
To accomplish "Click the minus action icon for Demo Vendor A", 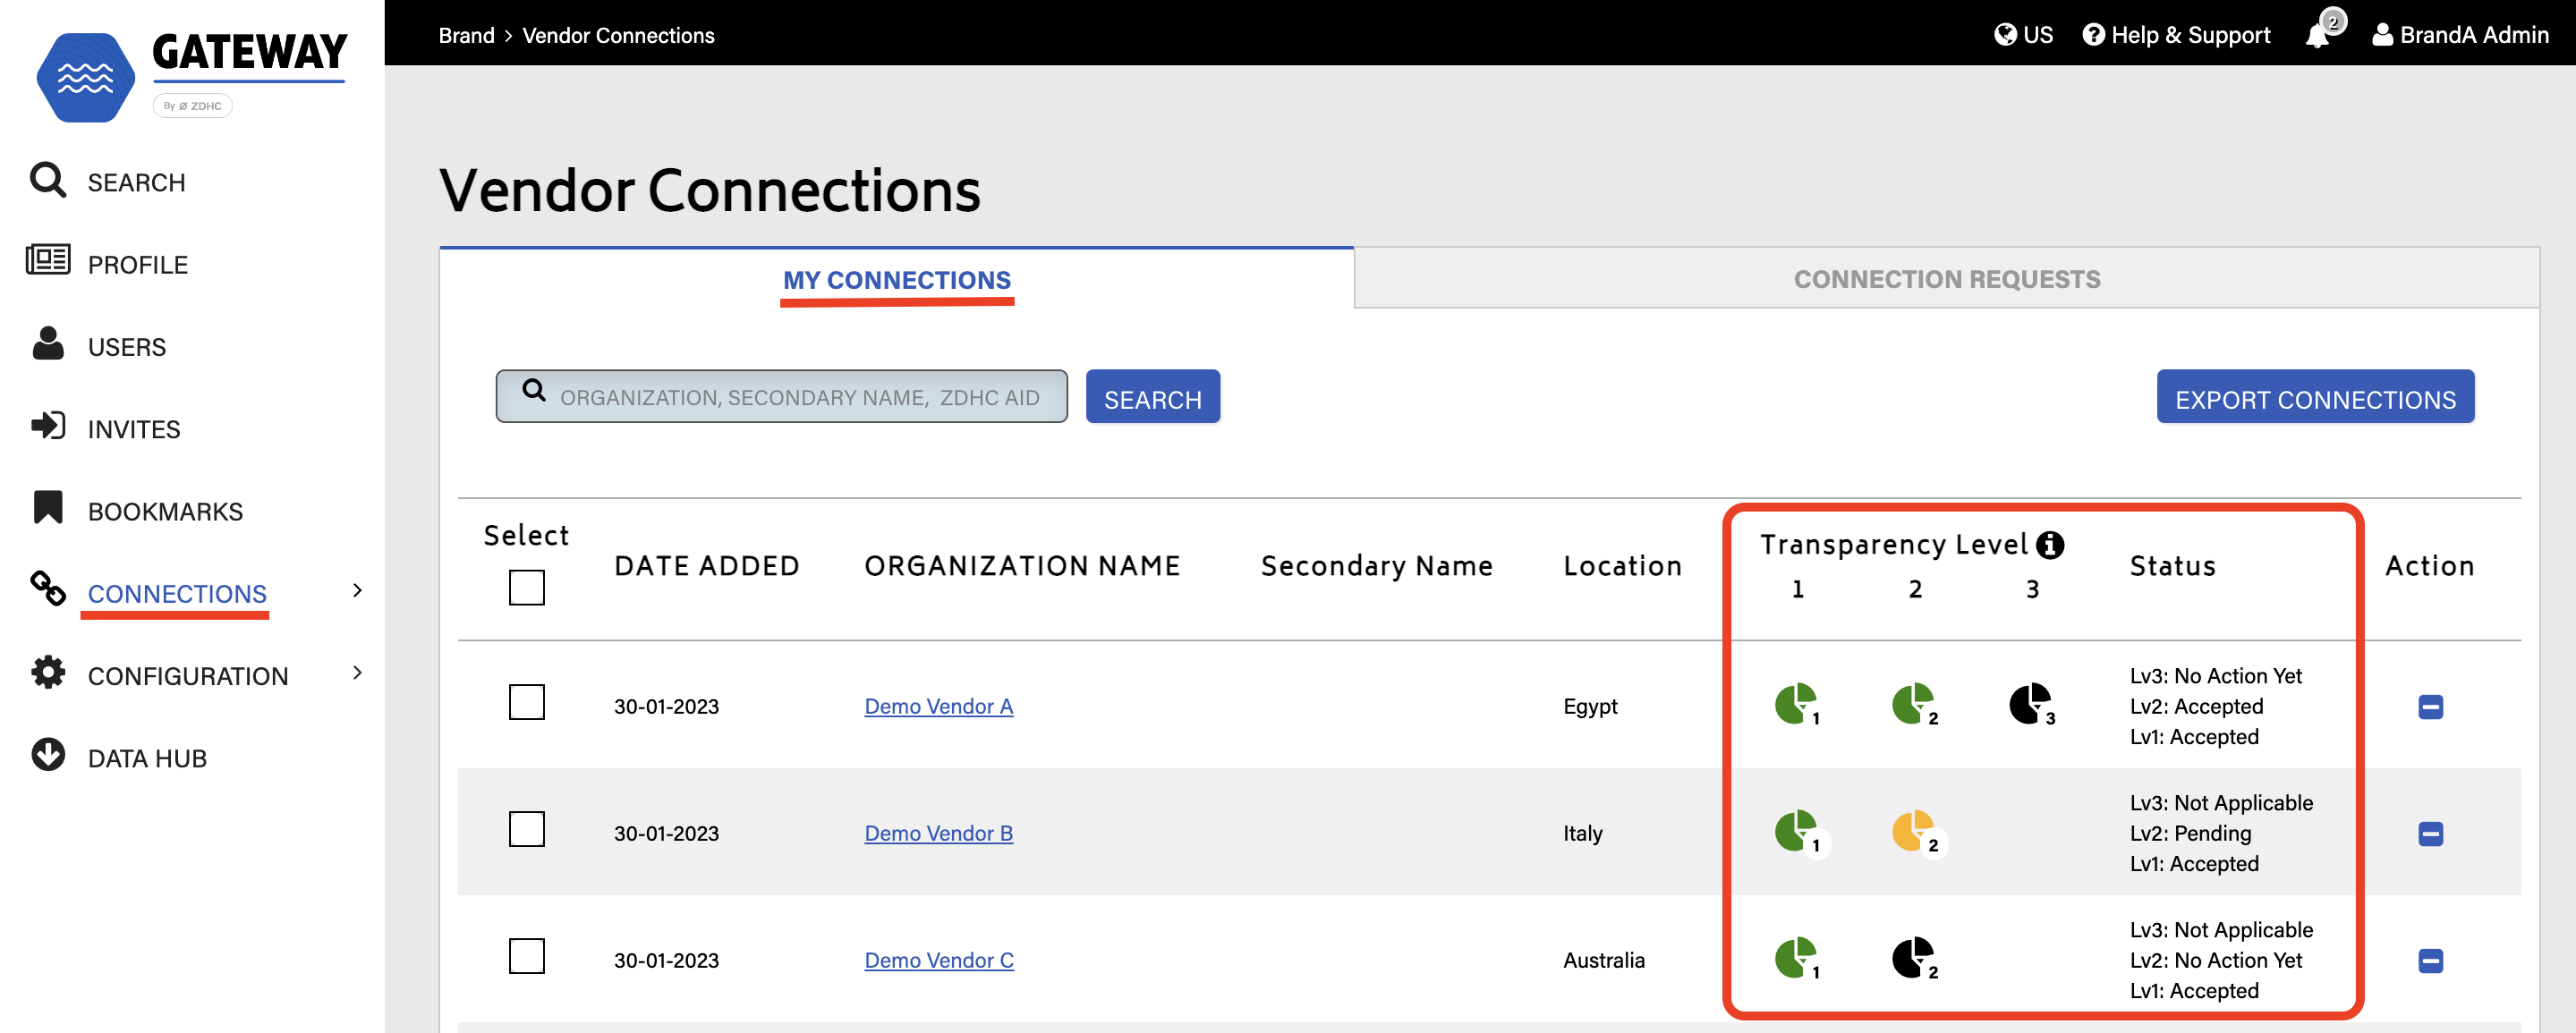I will tap(2430, 707).
